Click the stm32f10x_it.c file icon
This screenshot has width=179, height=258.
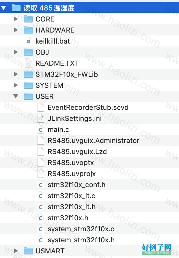40,196
